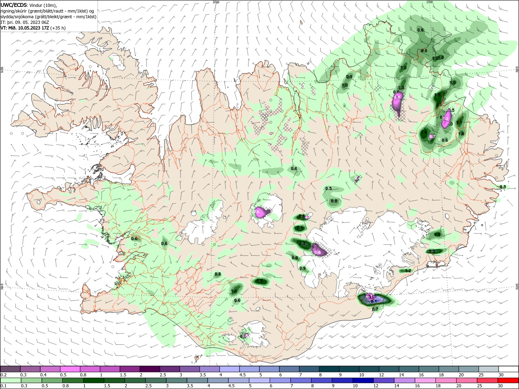Click the red 30 swatch in rain legend

pyautogui.click(x=508, y=380)
